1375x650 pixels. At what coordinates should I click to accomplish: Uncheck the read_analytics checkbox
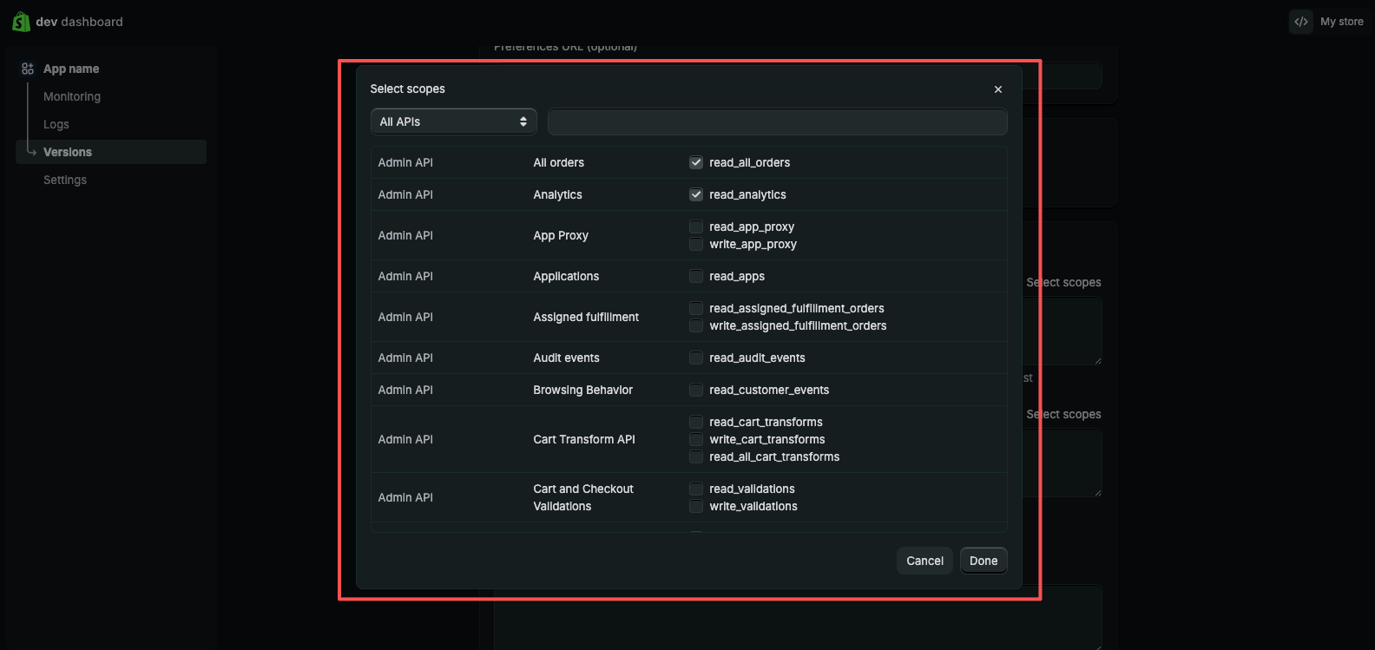point(696,194)
